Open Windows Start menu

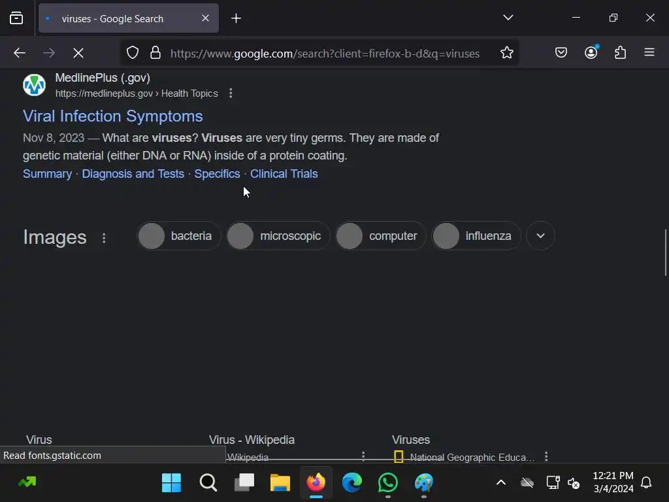pos(172,483)
